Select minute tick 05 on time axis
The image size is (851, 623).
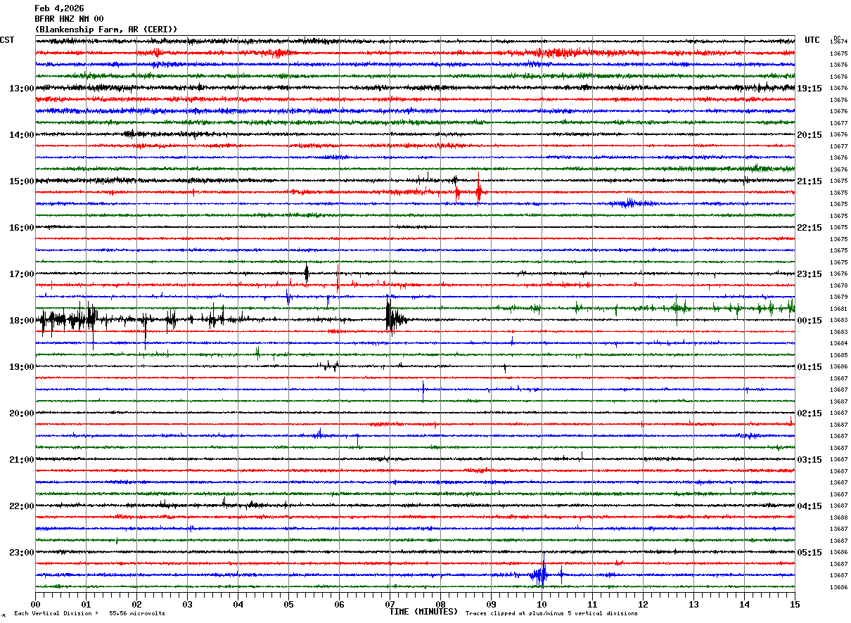(288, 604)
